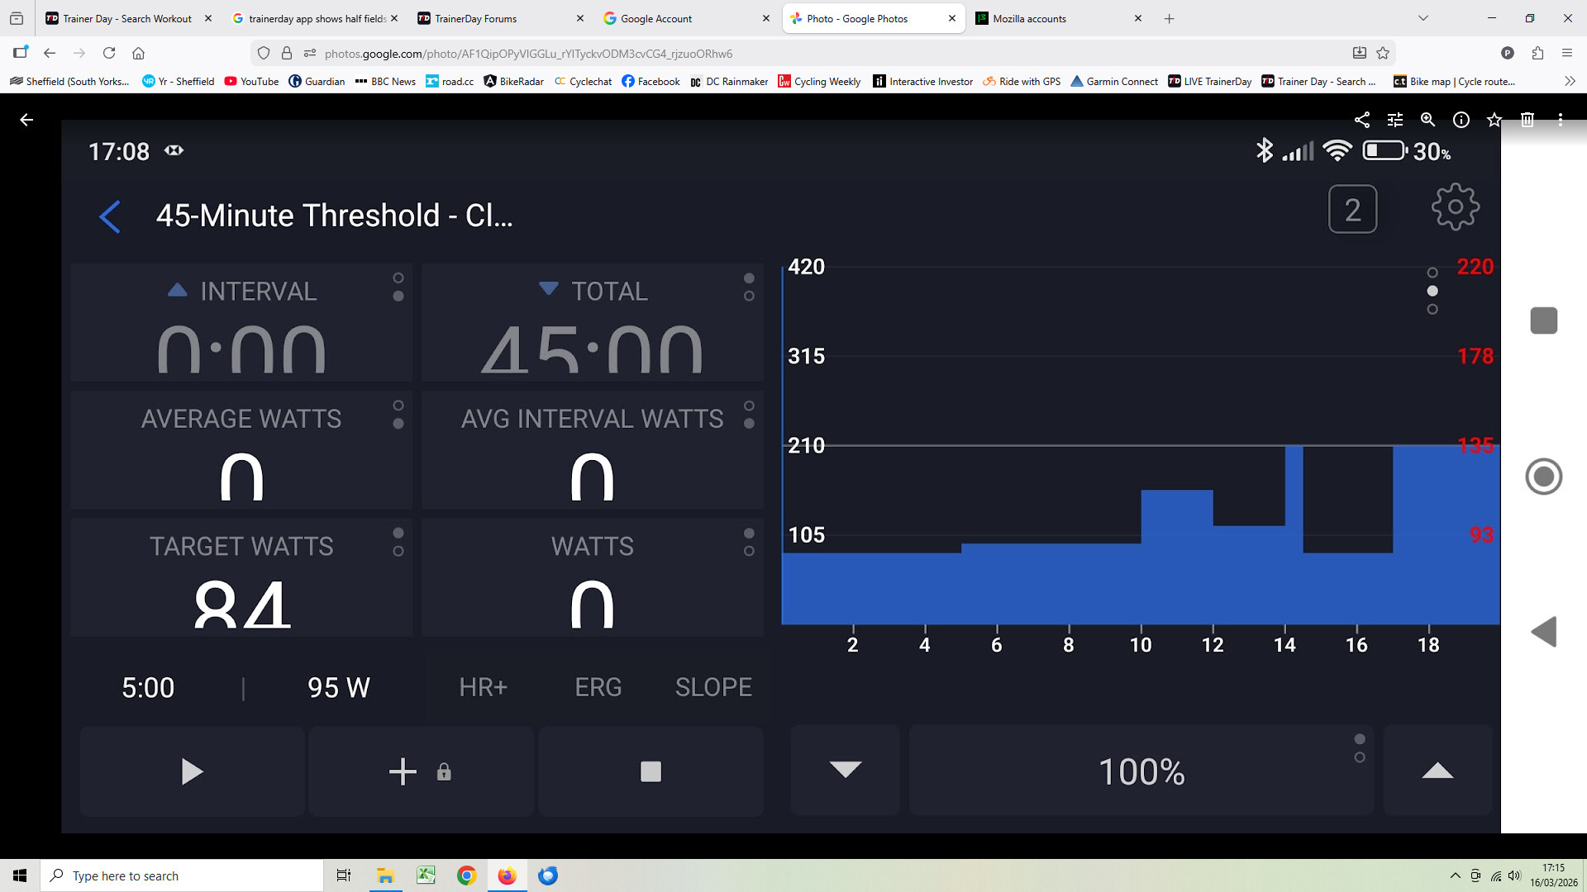1587x892 pixels.
Task: Open the photo edit sliders icon
Action: coord(1395,120)
